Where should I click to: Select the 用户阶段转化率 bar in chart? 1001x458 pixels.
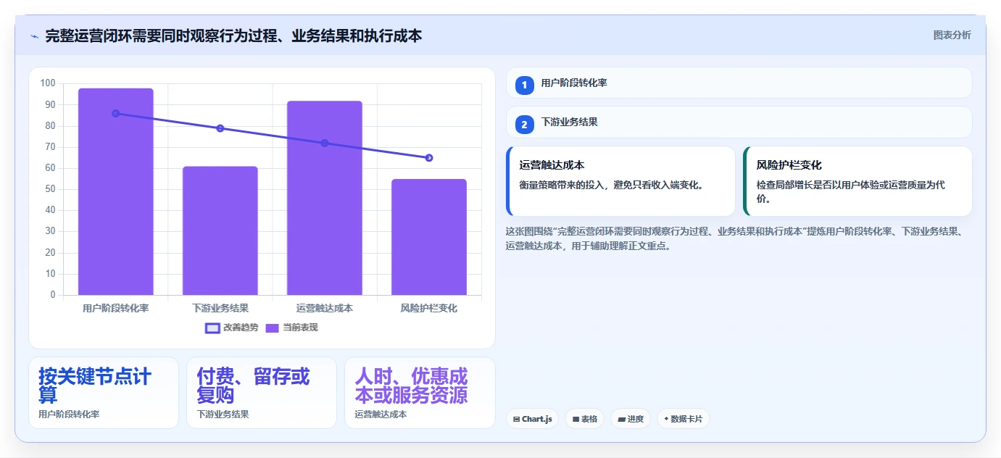(x=116, y=192)
